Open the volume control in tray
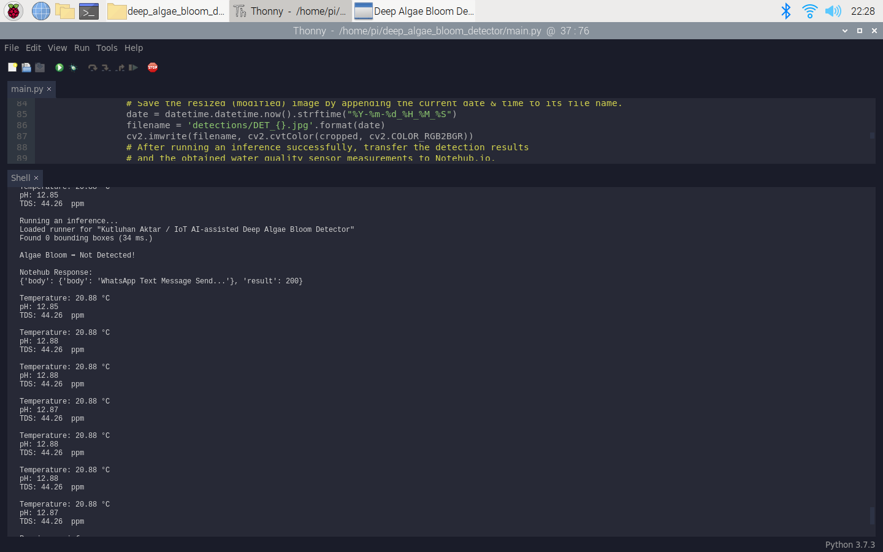 [833, 11]
